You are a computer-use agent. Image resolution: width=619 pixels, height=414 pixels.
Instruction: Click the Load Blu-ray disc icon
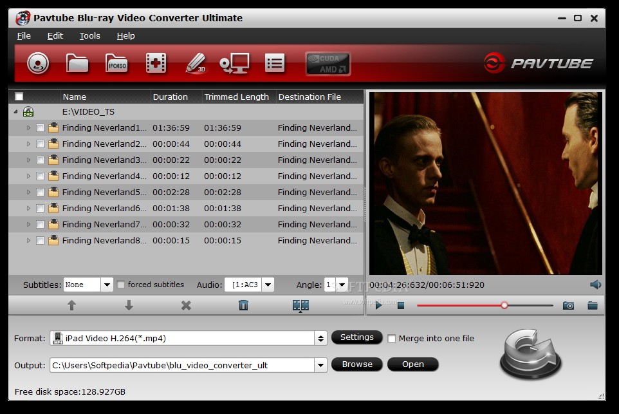[x=37, y=63]
